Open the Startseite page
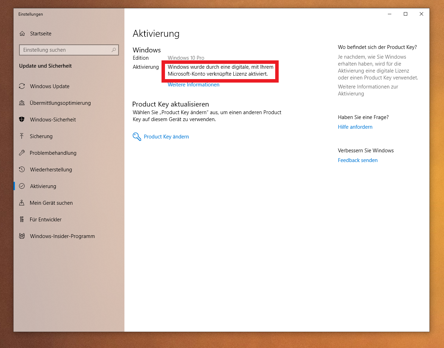Viewport: 444px width, 348px height. tap(69, 34)
